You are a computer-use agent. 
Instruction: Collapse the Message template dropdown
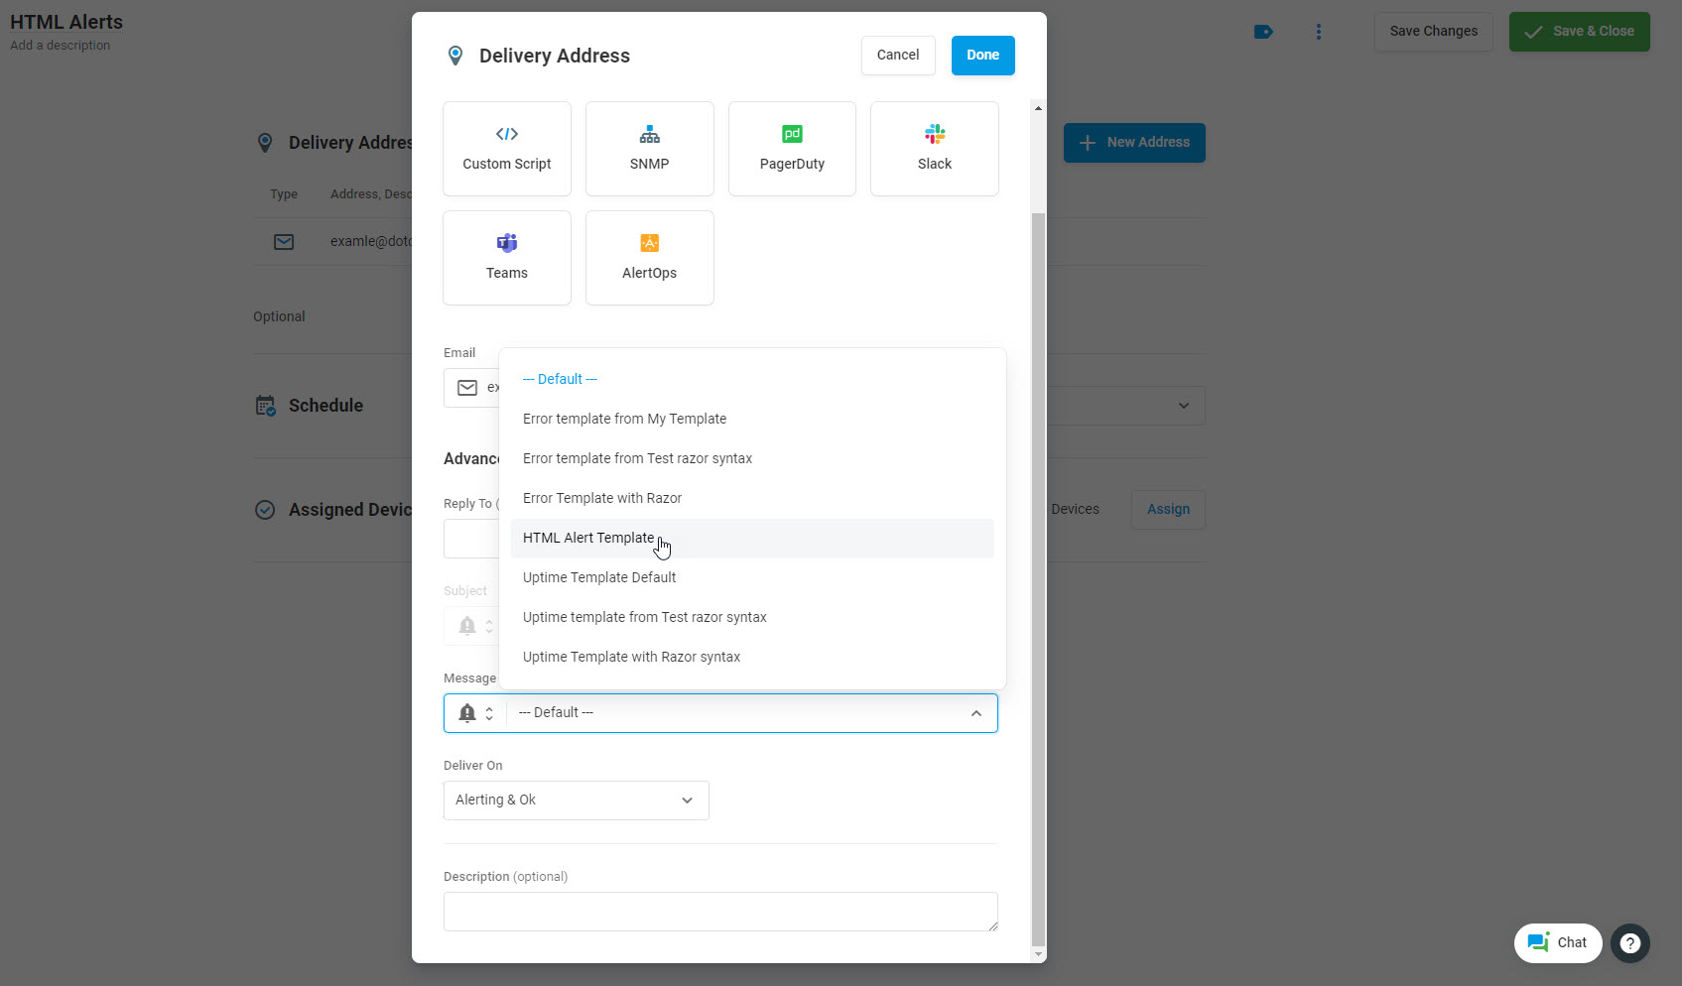point(975,713)
